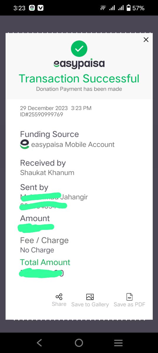Tap the easypaisa logo beside Mobile Account
This screenshot has height=353, width=158.
click(25, 144)
